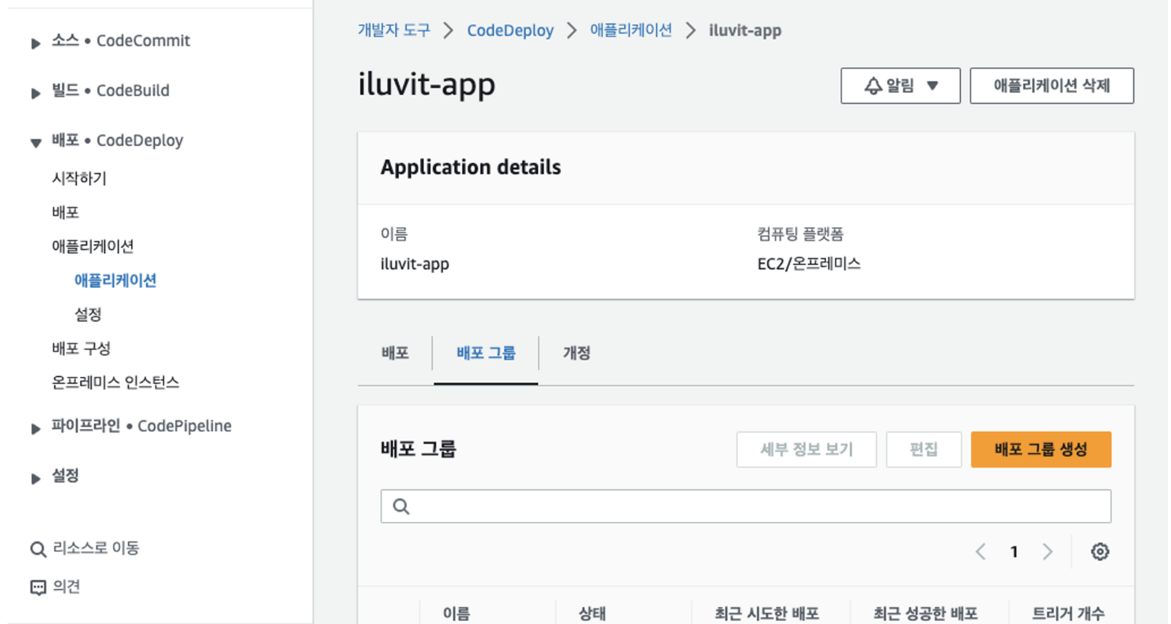The width and height of the screenshot is (1171, 624).
Task: Open 의견 feedback link
Action: click(x=66, y=587)
